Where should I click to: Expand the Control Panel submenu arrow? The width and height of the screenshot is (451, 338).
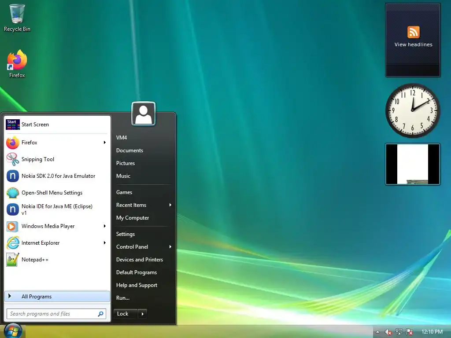(170, 246)
